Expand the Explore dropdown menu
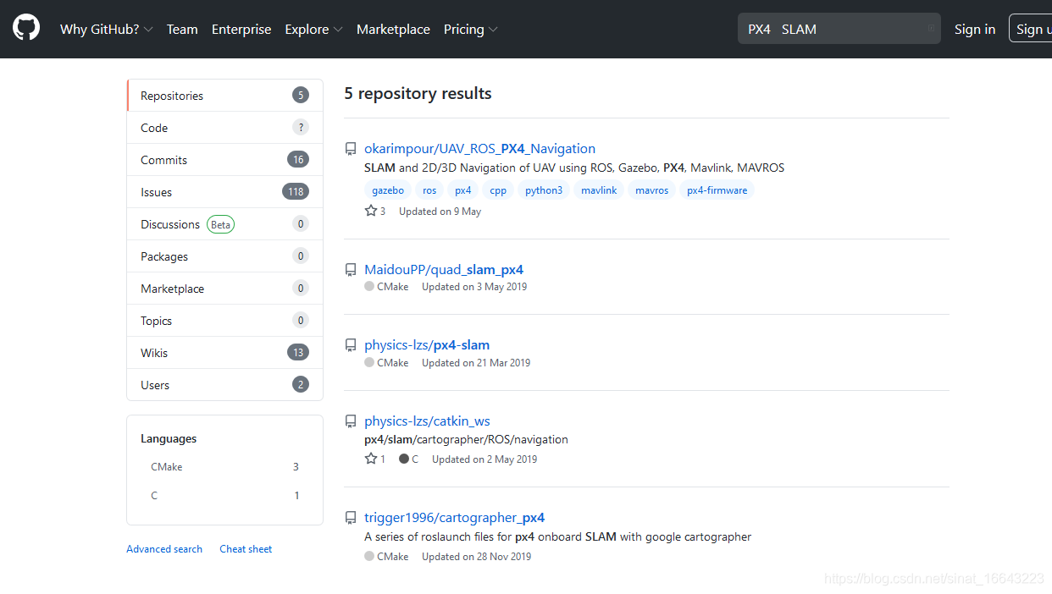The height and width of the screenshot is (594, 1052). click(x=313, y=29)
